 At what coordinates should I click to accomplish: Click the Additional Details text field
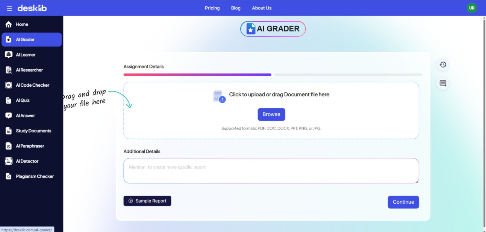coord(271,171)
